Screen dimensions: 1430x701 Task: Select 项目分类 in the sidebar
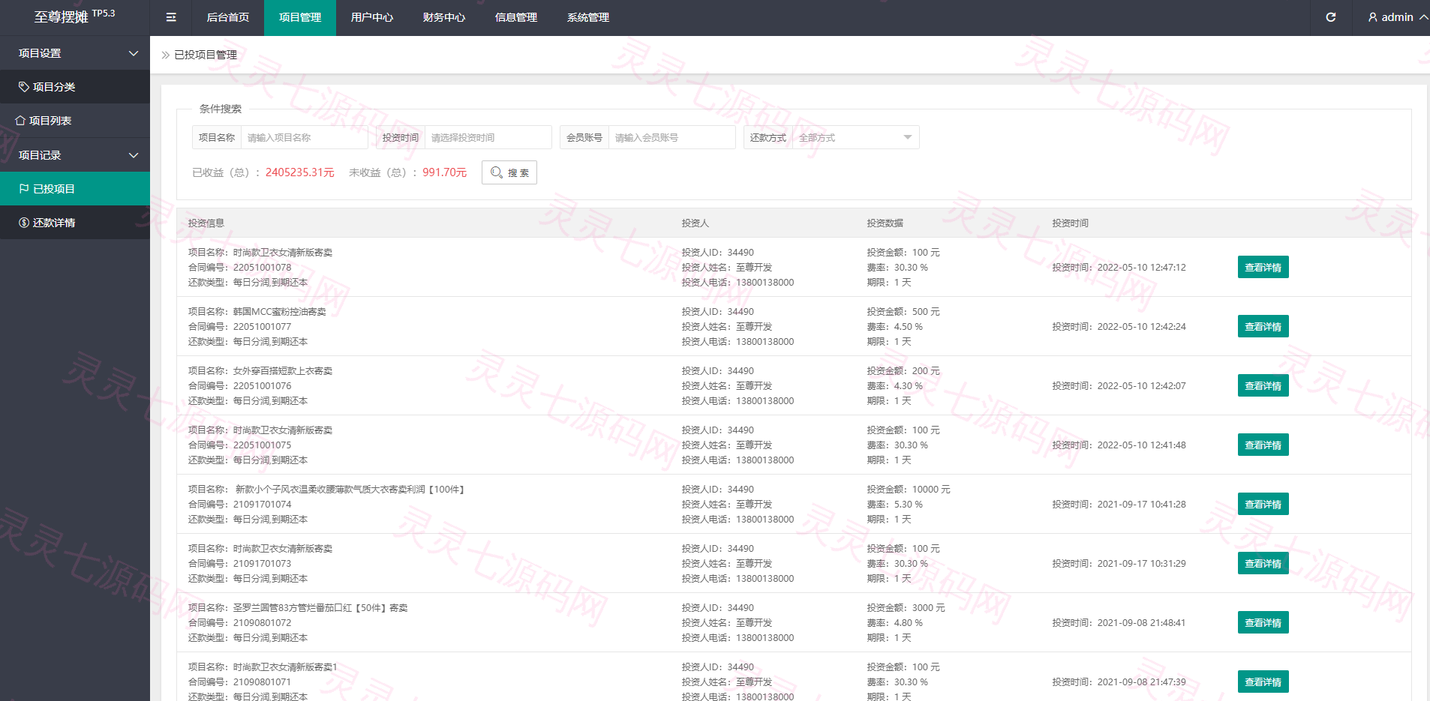point(75,87)
